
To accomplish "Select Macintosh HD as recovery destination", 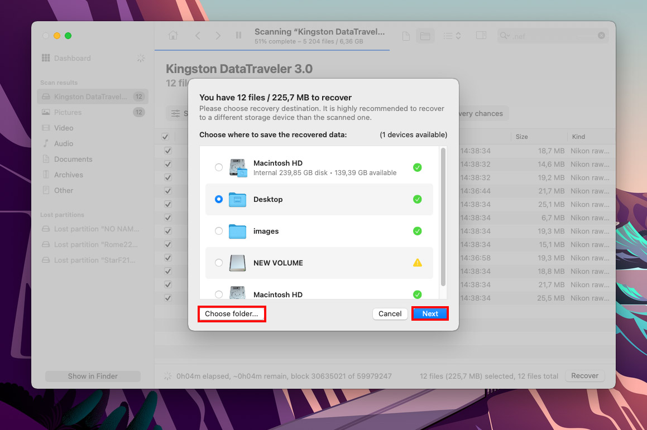I will pyautogui.click(x=219, y=167).
